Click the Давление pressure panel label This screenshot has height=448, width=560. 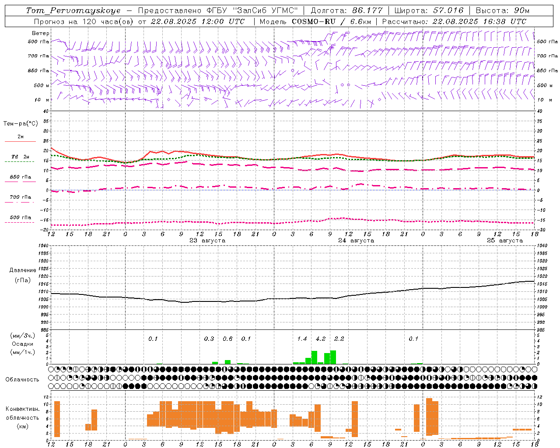tap(23, 270)
